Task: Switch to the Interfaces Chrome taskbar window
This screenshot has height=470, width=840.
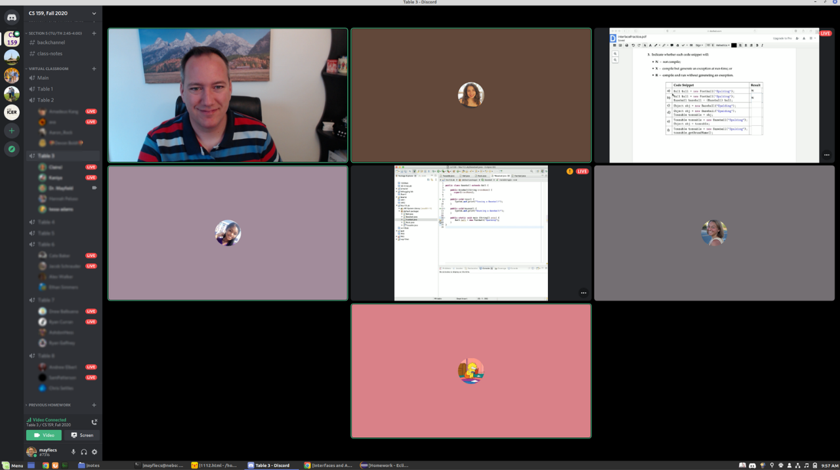Action: [x=329, y=465]
